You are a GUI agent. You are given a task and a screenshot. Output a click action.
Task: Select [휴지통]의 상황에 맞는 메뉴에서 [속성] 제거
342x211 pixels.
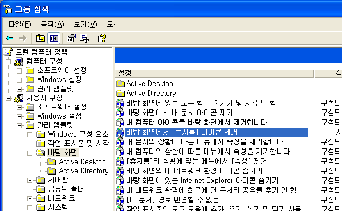click(x=197, y=161)
